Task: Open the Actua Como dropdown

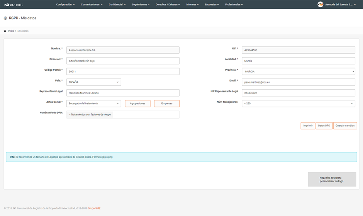Action: (x=93, y=104)
